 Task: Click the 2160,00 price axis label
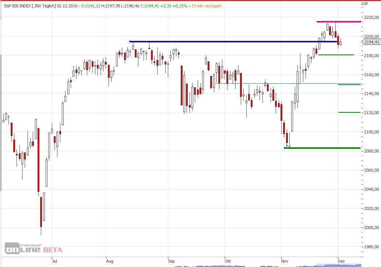pyautogui.click(x=371, y=75)
